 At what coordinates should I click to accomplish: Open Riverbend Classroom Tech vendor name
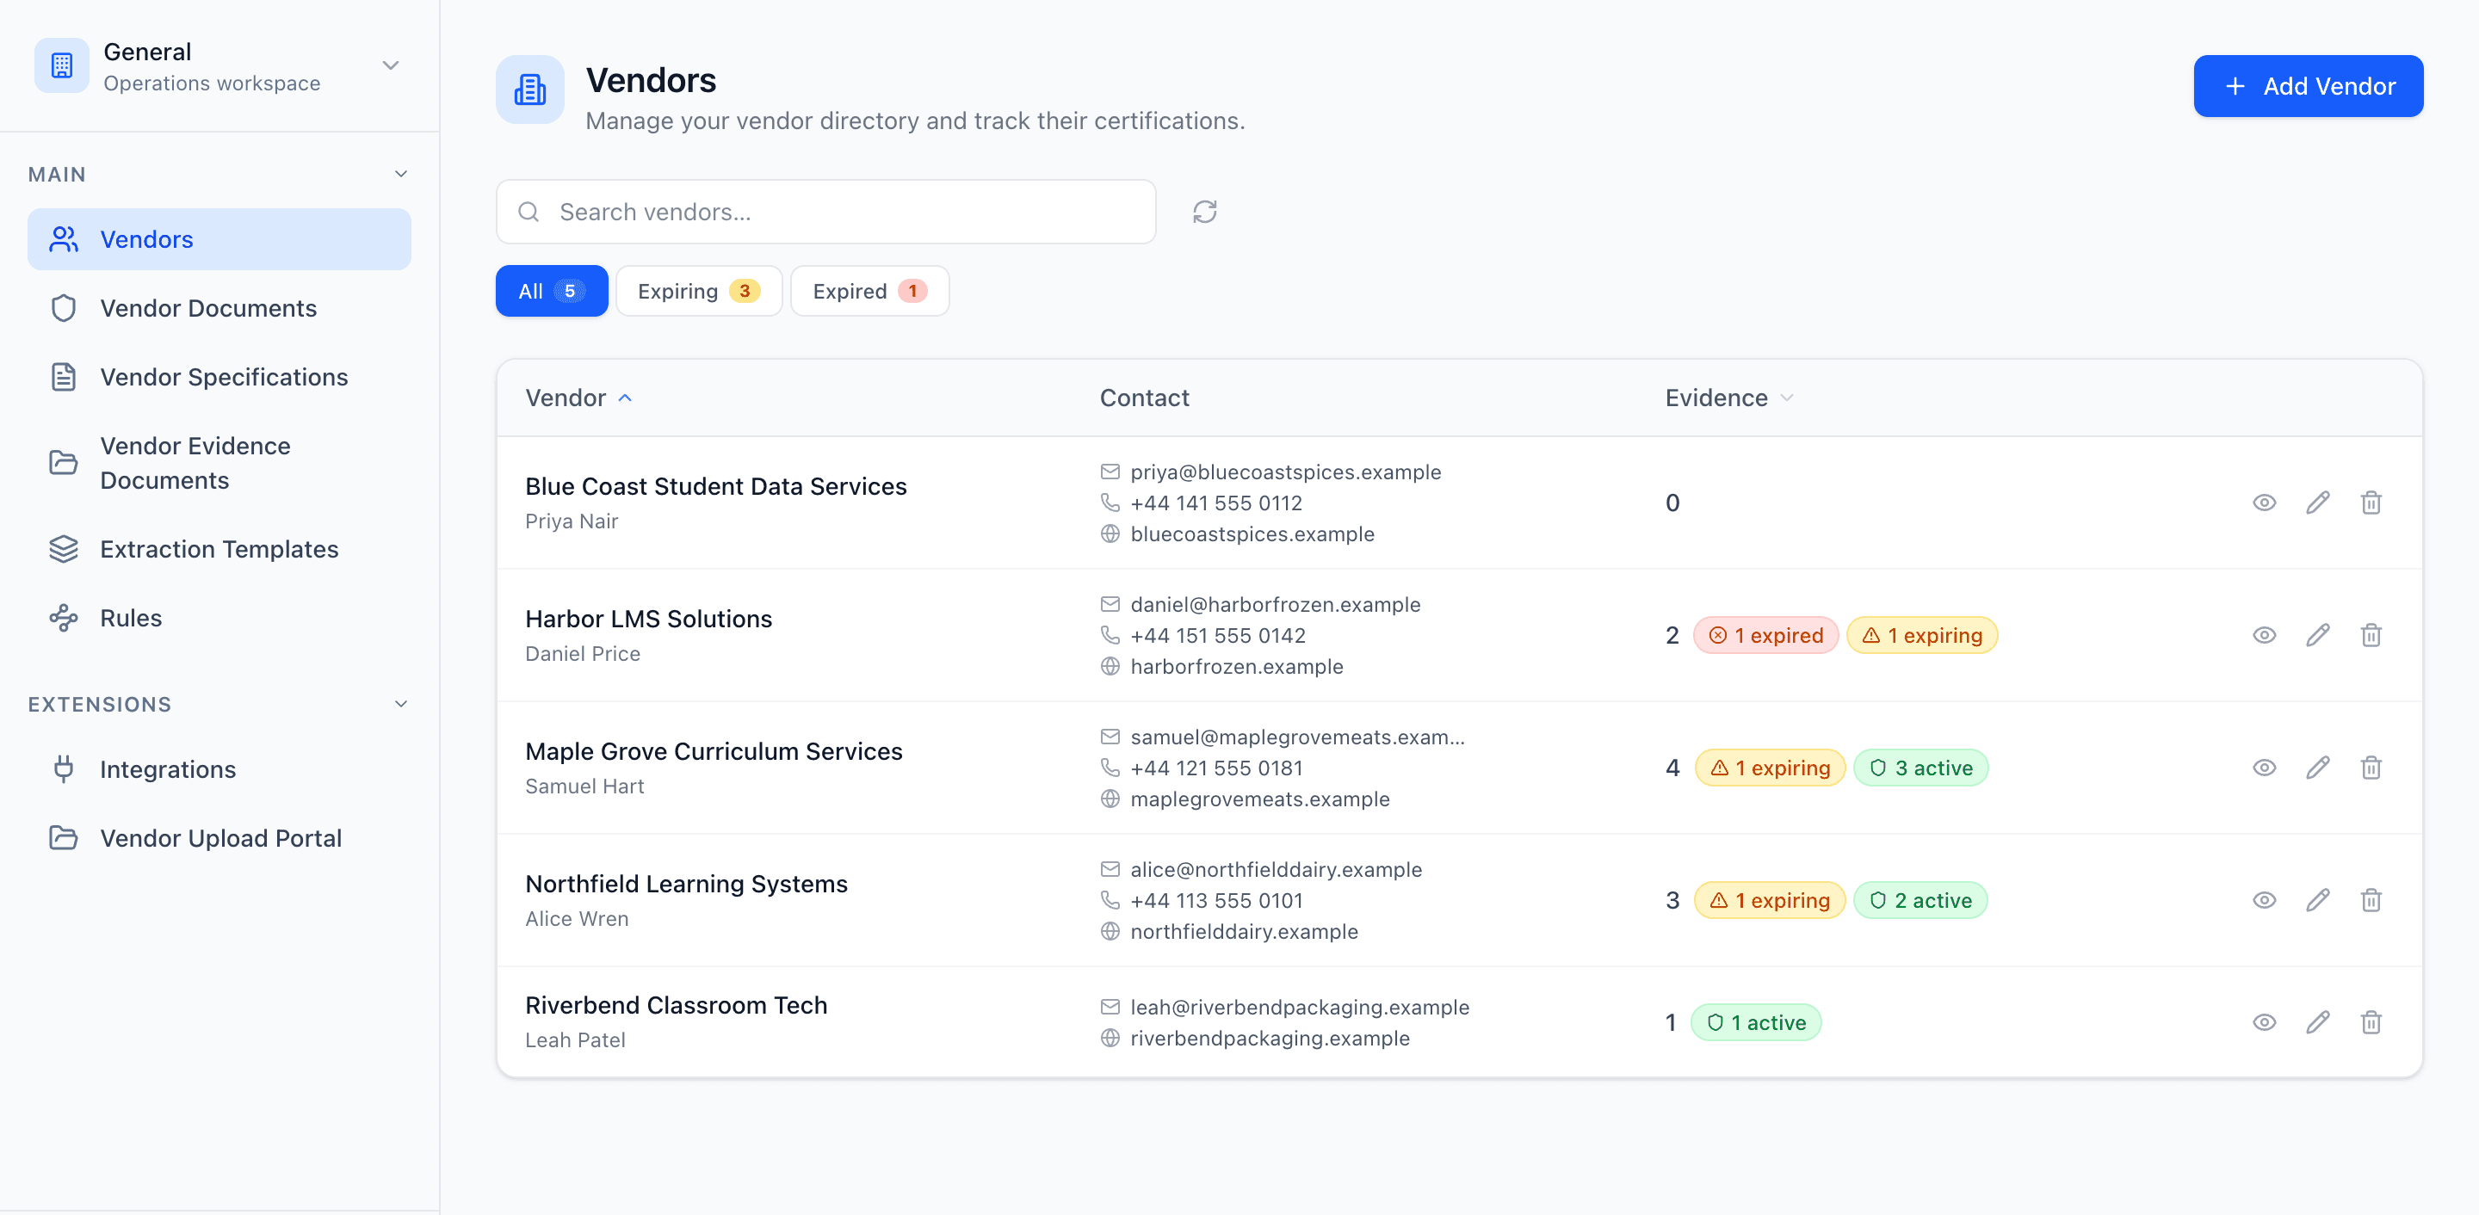click(x=676, y=1005)
